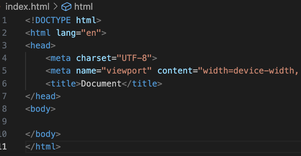Image resolution: width=301 pixels, height=156 pixels.
Task: Click line number 1 in gutter
Action: pyautogui.click(x=4, y=20)
